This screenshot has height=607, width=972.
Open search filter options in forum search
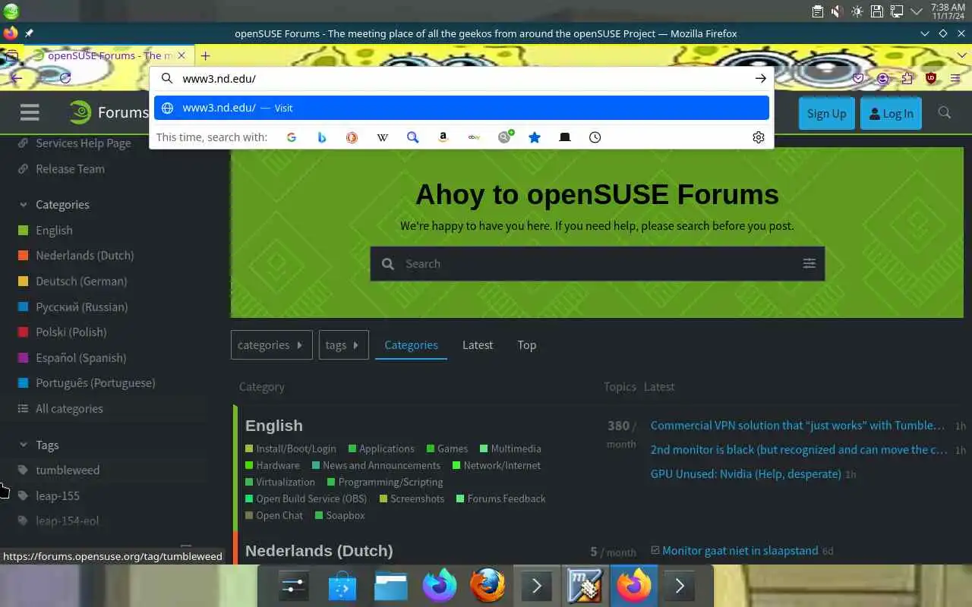coord(809,263)
